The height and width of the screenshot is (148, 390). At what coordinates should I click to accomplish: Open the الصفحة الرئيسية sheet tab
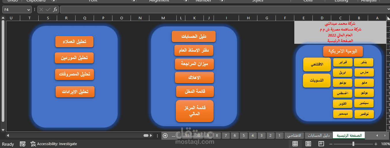349,135
